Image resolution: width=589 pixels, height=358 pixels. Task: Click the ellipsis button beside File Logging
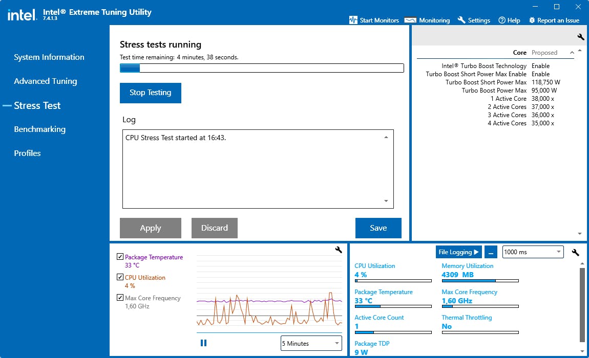tap(491, 252)
